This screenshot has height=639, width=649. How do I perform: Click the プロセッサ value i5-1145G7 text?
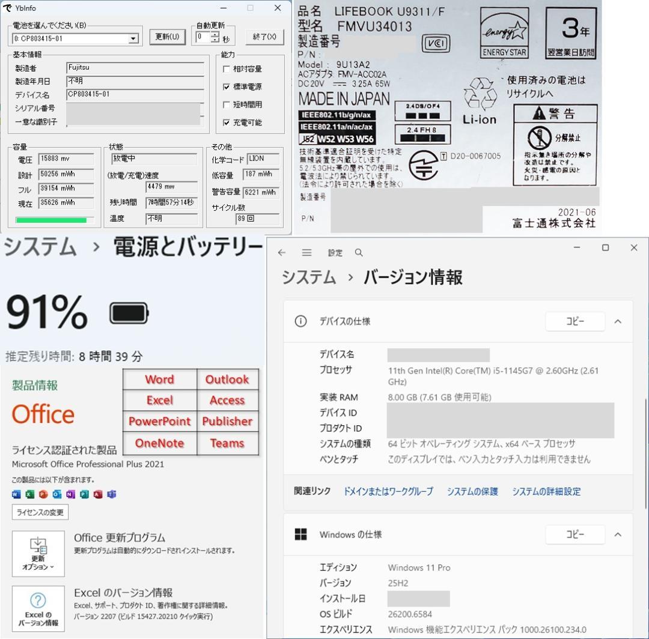pyautogui.click(x=493, y=375)
